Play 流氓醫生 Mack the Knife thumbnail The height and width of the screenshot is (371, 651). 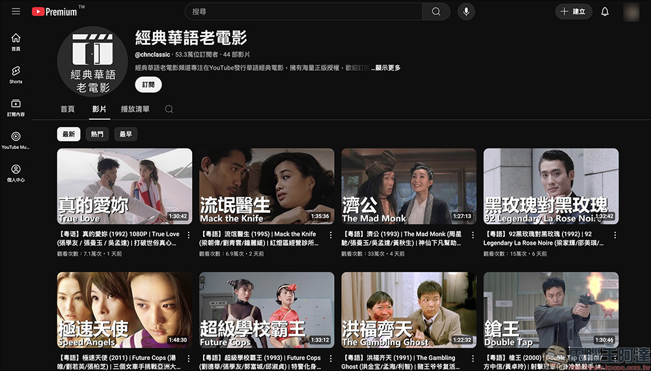click(266, 186)
